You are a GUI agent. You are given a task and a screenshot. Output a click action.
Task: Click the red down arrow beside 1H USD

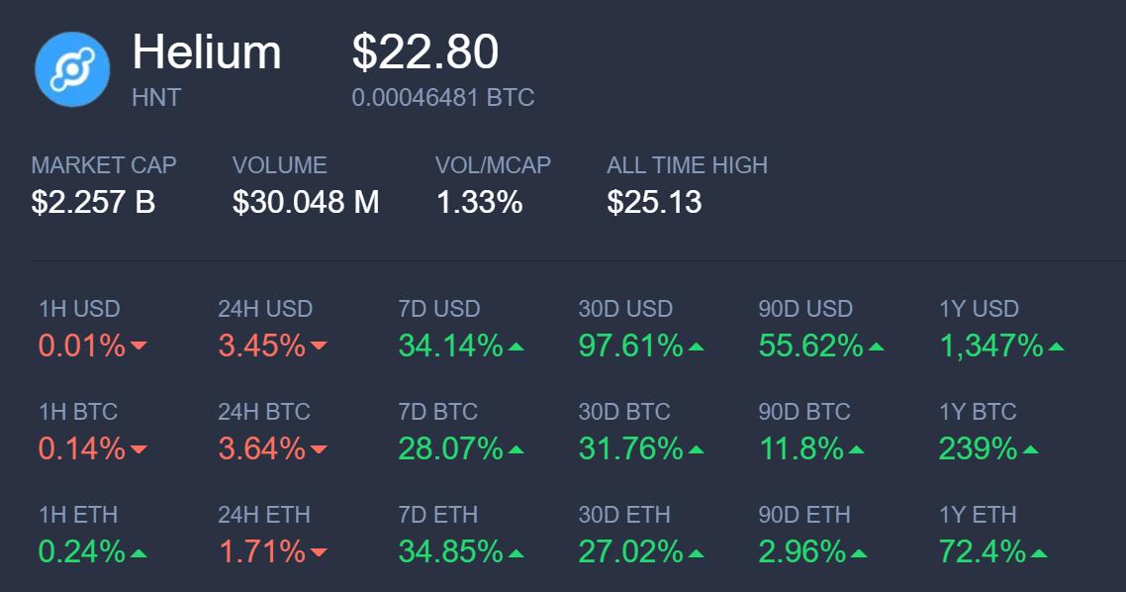(139, 346)
